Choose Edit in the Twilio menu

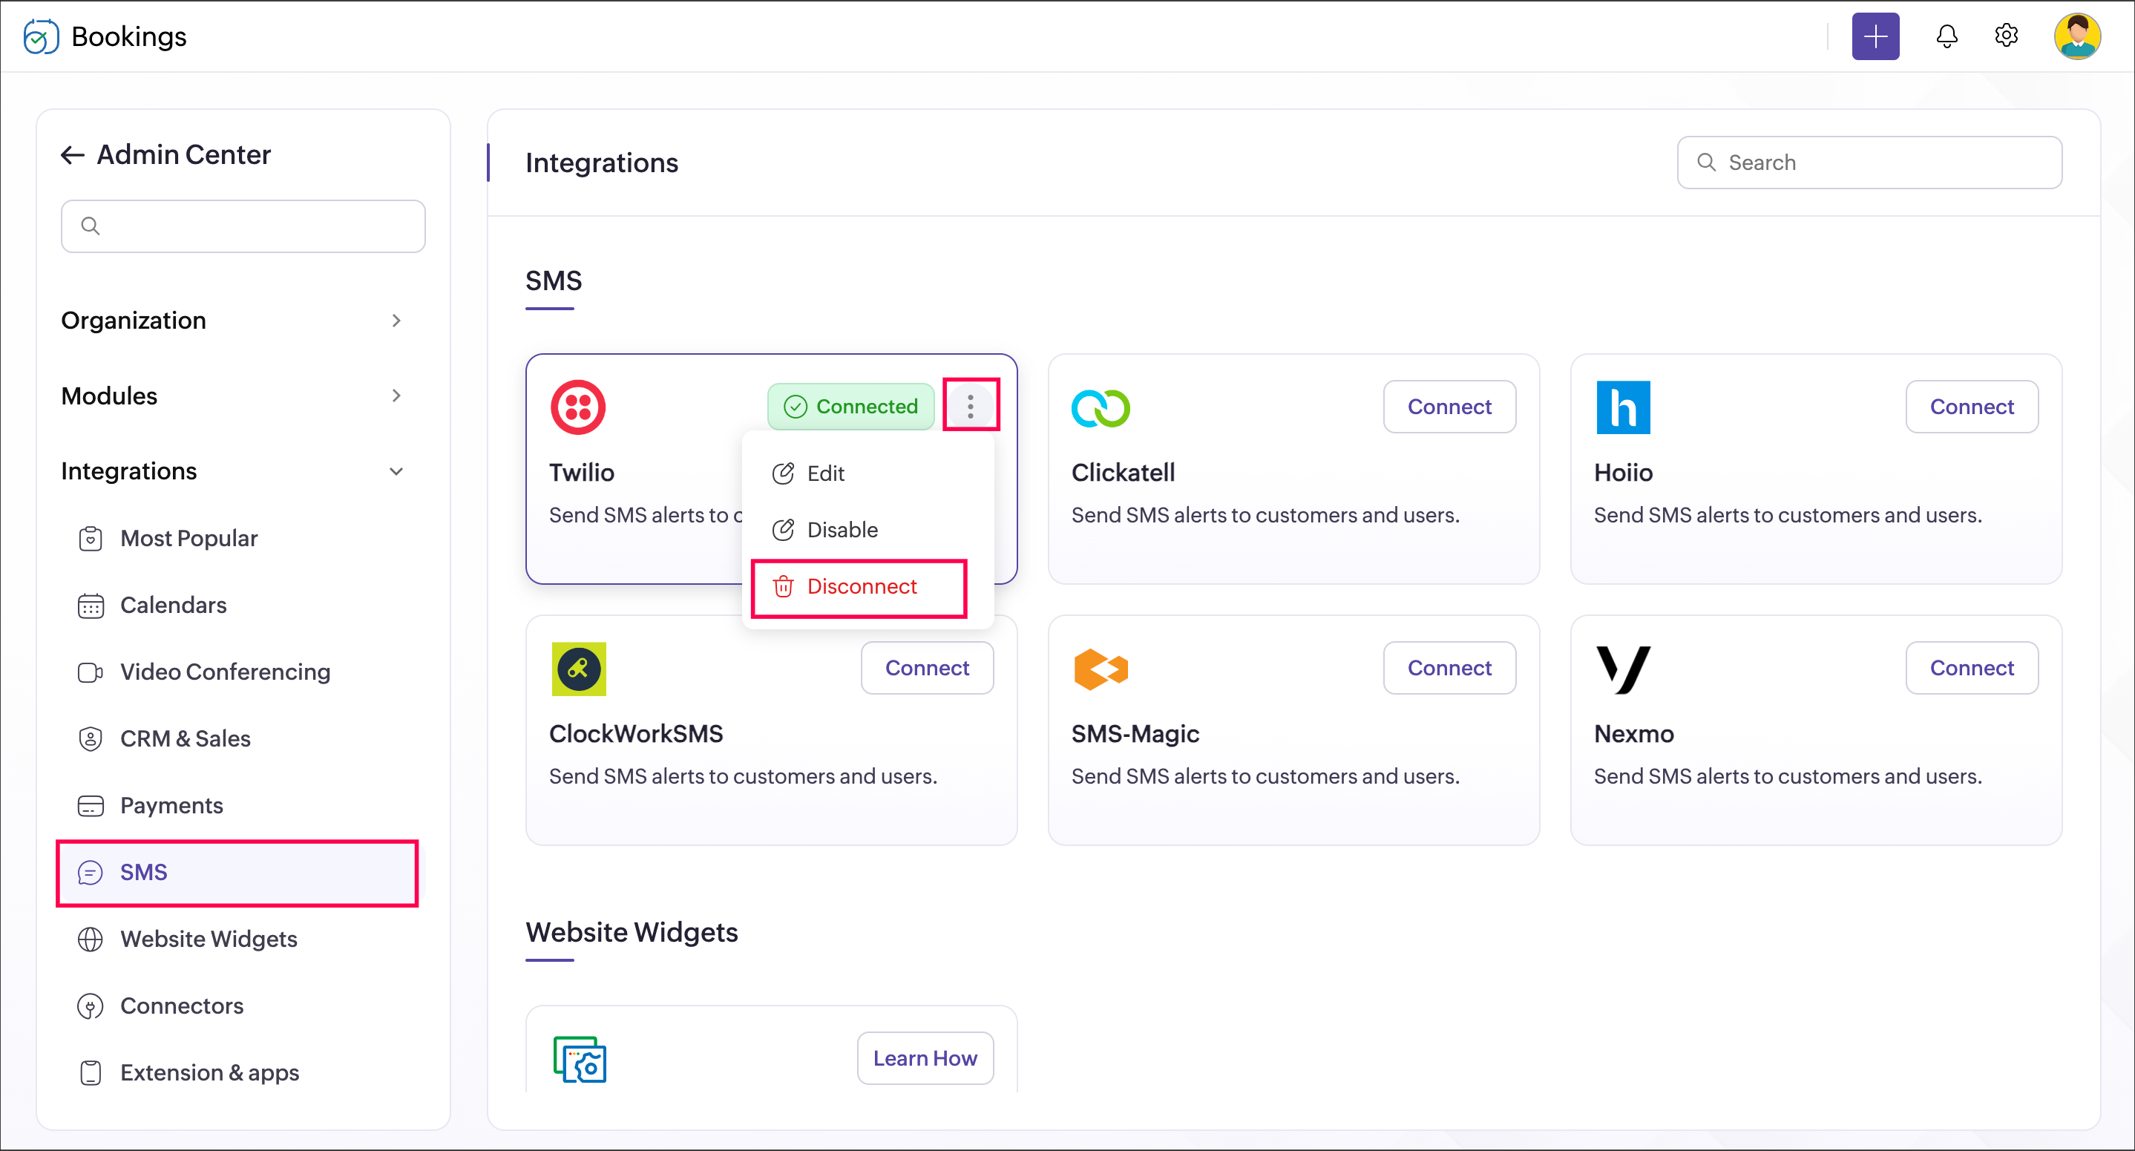coord(824,473)
